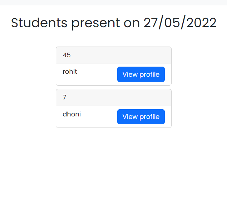Click the word profile in dhoni's button

[149, 117]
